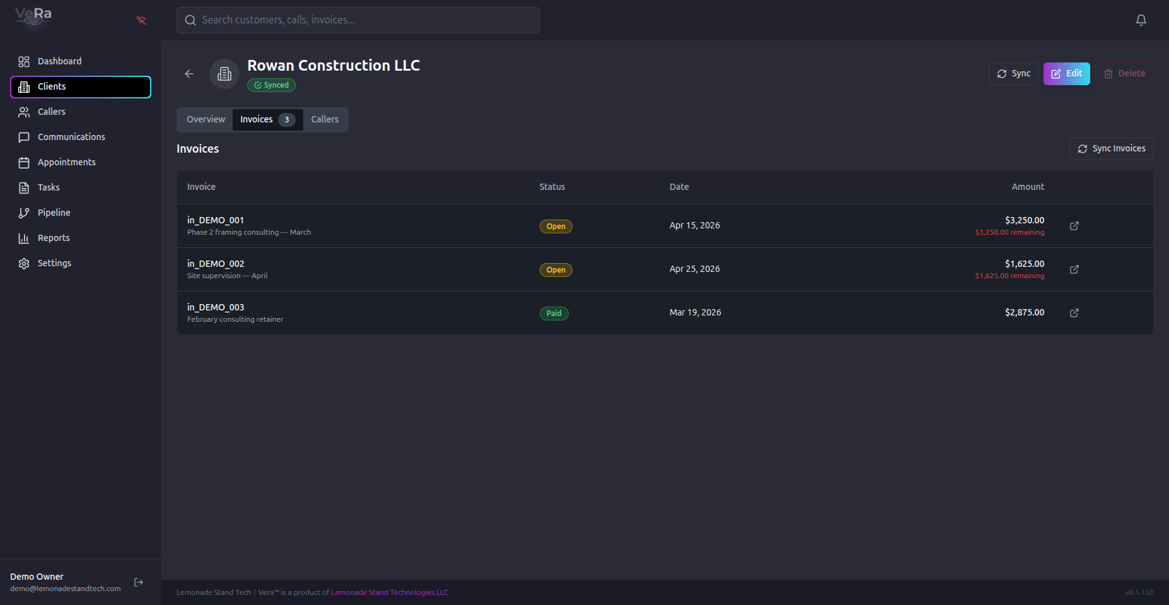Open the Dashboard page in sidebar
1169x605 pixels.
coord(81,61)
